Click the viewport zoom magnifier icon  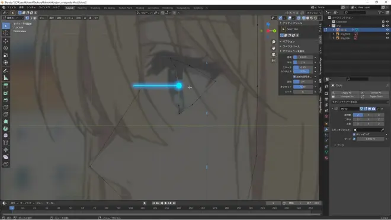(x=274, y=42)
